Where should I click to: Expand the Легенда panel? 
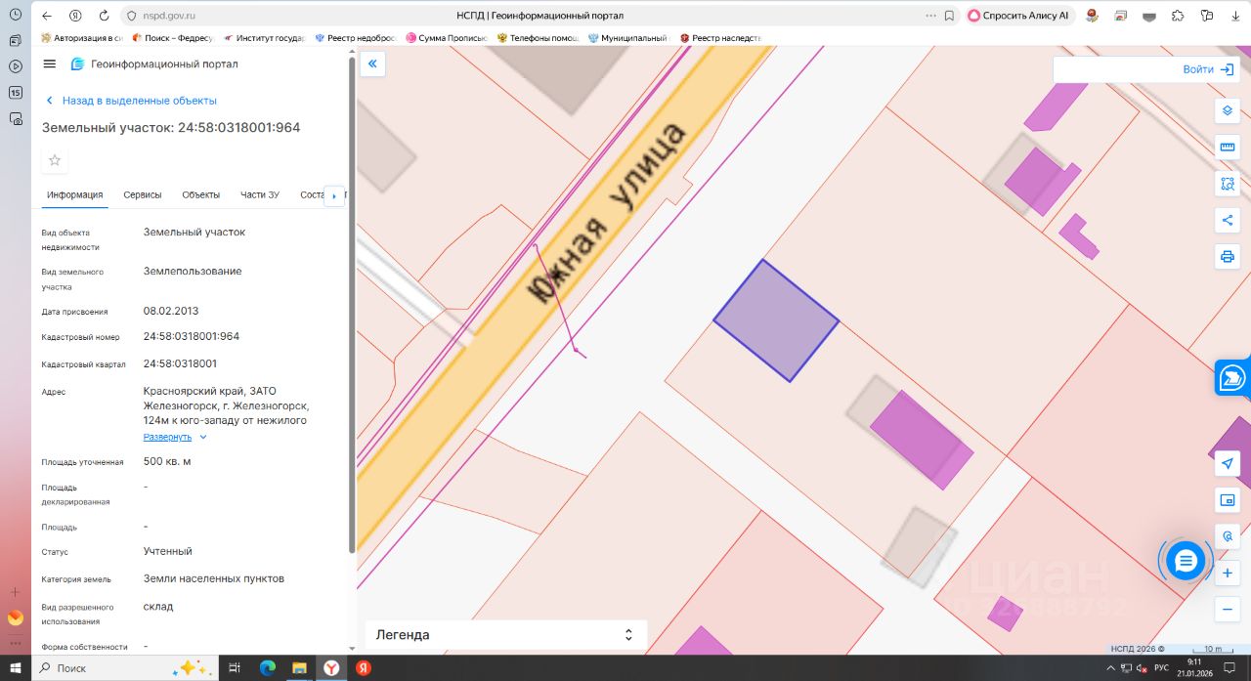coord(505,635)
